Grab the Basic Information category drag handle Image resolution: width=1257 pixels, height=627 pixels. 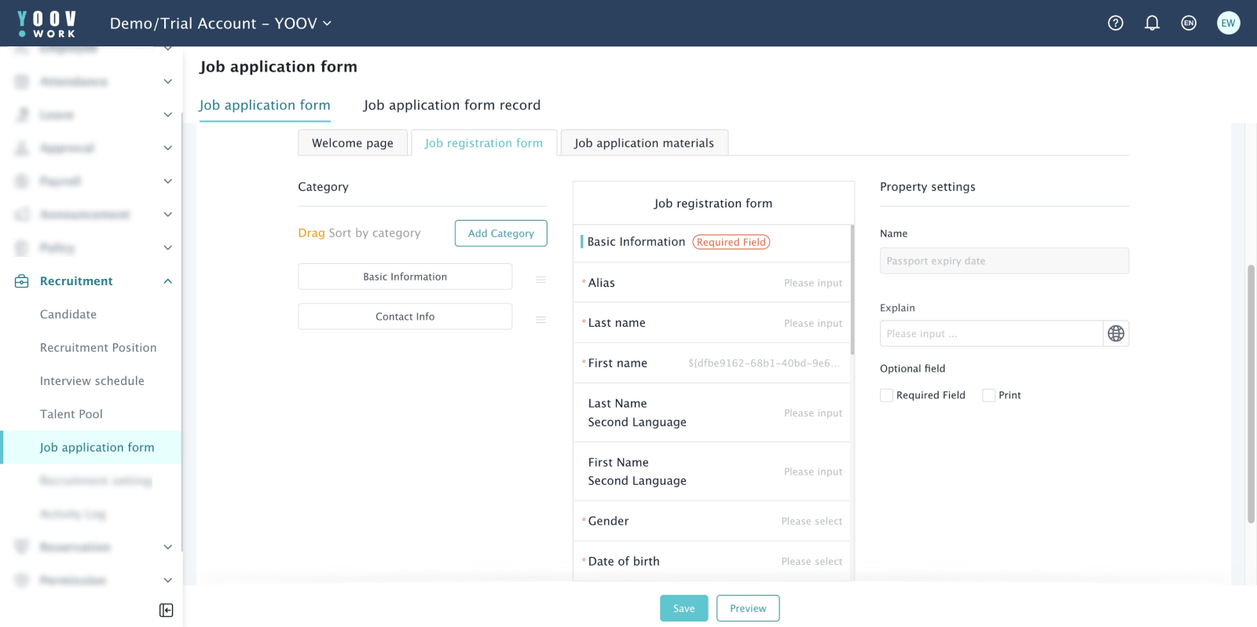point(541,280)
